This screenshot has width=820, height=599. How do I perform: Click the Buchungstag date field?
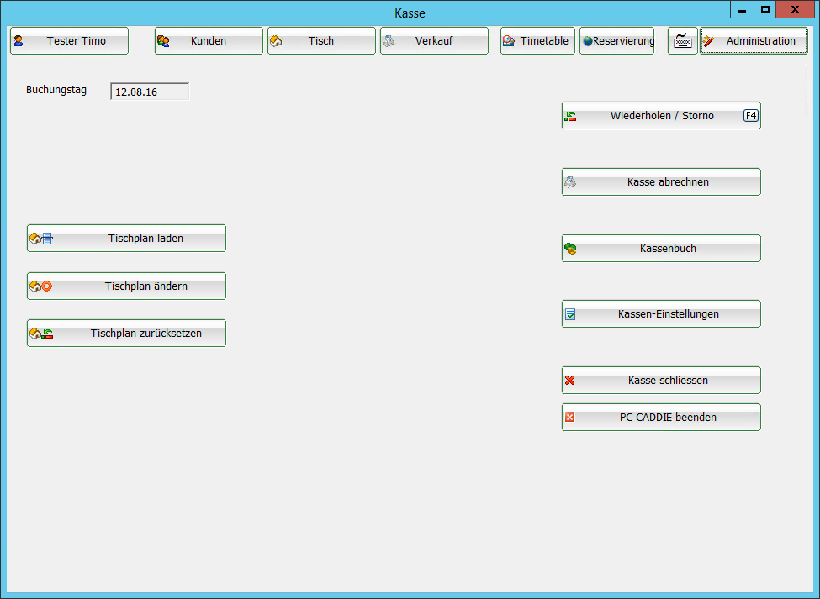click(x=150, y=92)
